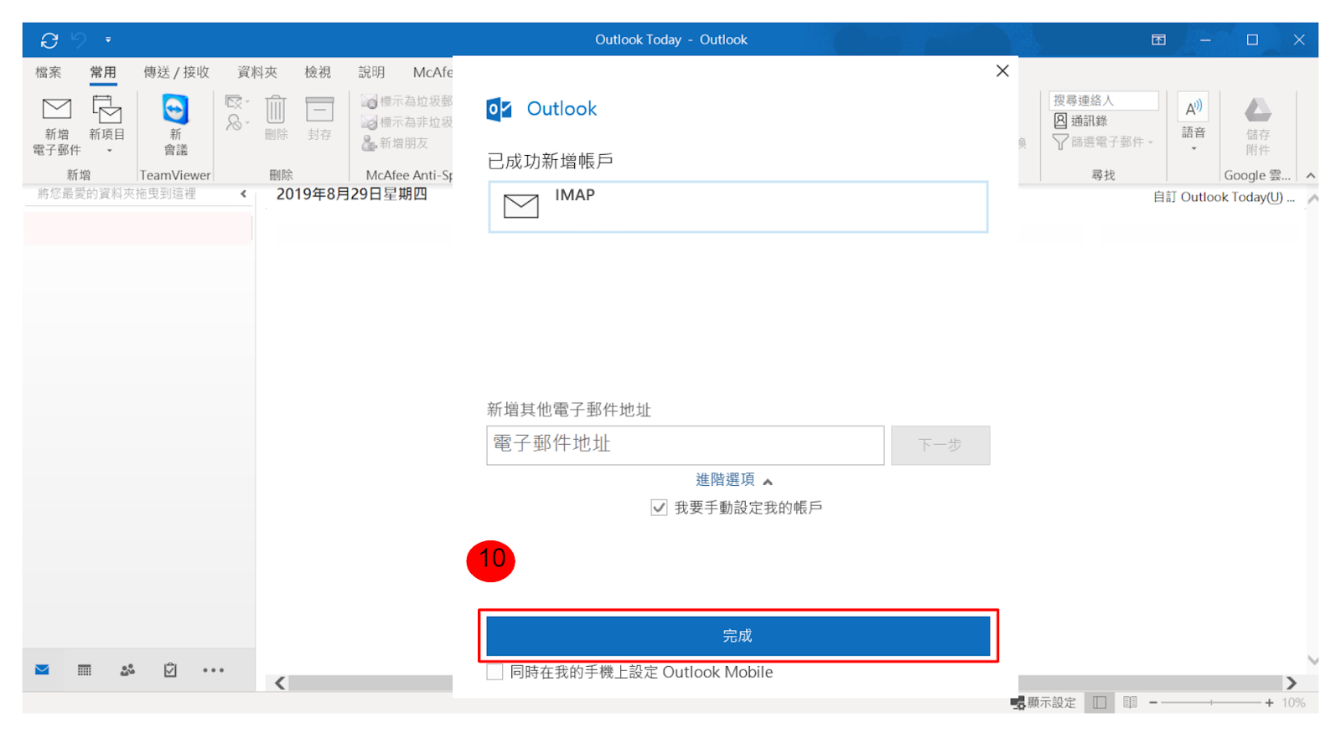Select the 常用 ribbon tab
The height and width of the screenshot is (754, 1341).
pos(103,72)
